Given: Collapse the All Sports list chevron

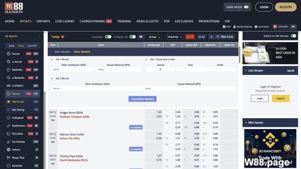Looking at the screenshot, I should pos(39,36).
